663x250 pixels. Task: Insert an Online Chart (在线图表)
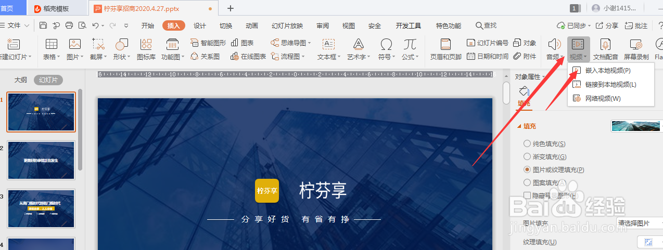248,56
